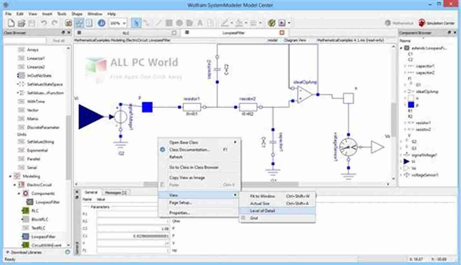Open the simulate button dropdown arrow
This screenshot has height=265, width=461.
[289, 23]
